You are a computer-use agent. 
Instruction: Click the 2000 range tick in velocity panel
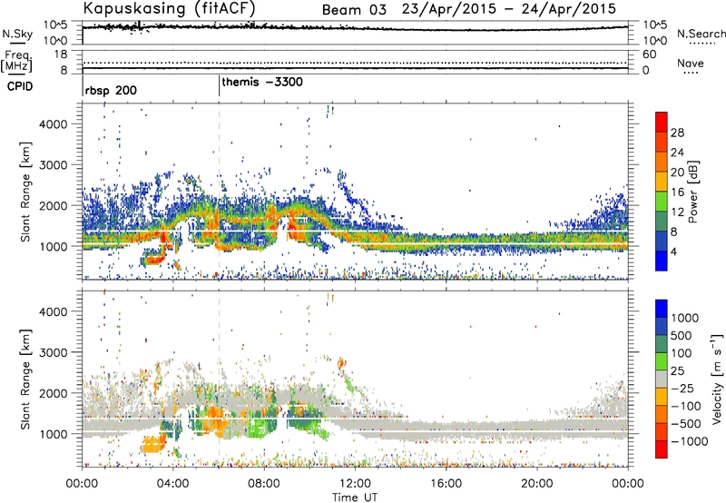(x=54, y=393)
